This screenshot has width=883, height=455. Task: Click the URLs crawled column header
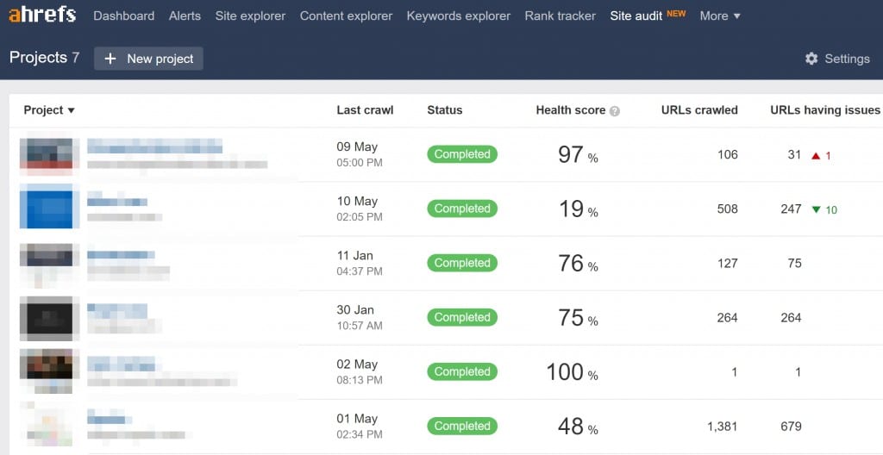(699, 110)
